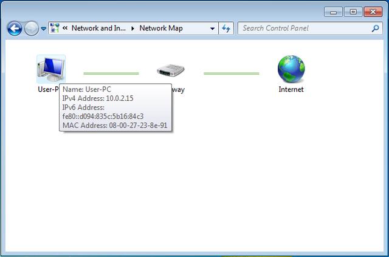Click the search magnifier icon
This screenshot has height=257, width=389.
[376, 29]
